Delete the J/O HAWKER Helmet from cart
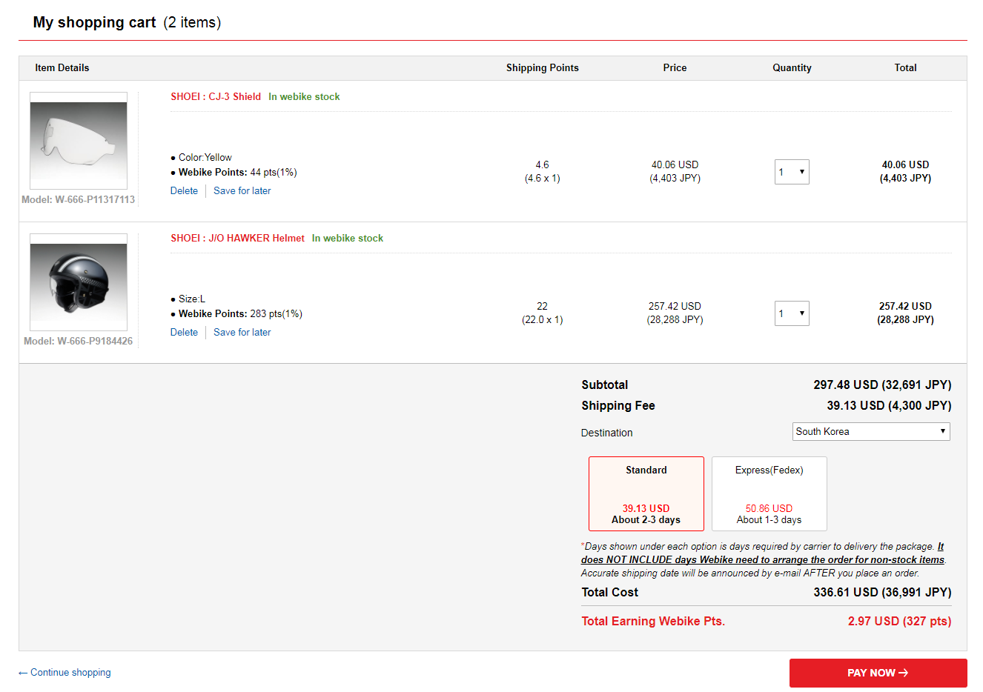983x692 pixels. [184, 332]
